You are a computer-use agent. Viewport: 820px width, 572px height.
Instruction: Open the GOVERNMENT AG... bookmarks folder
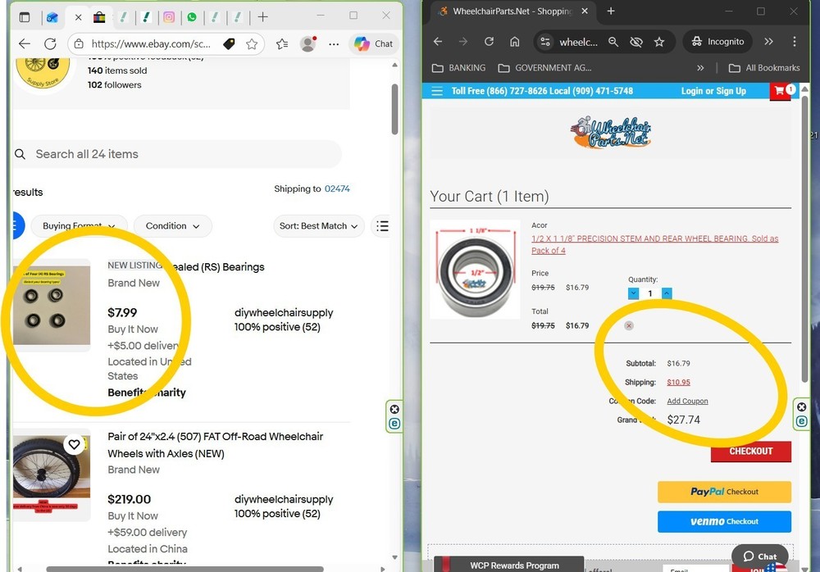(545, 68)
